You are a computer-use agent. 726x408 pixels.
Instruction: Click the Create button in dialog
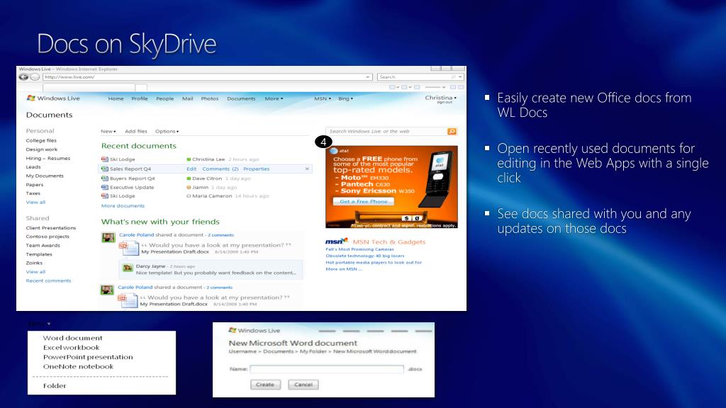tap(265, 385)
